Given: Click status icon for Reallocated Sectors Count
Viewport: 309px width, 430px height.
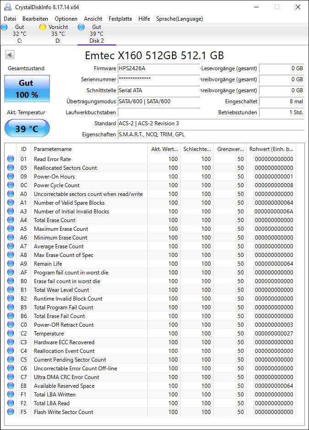Looking at the screenshot, I should tap(11, 168).
